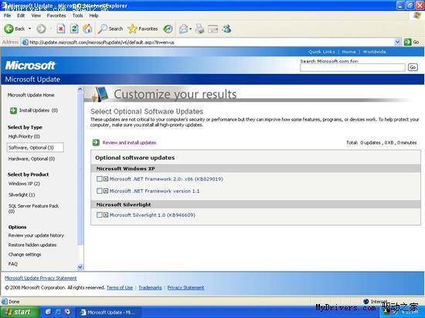Open the File menu
Screen dimensions: 425x318
(7, 15)
